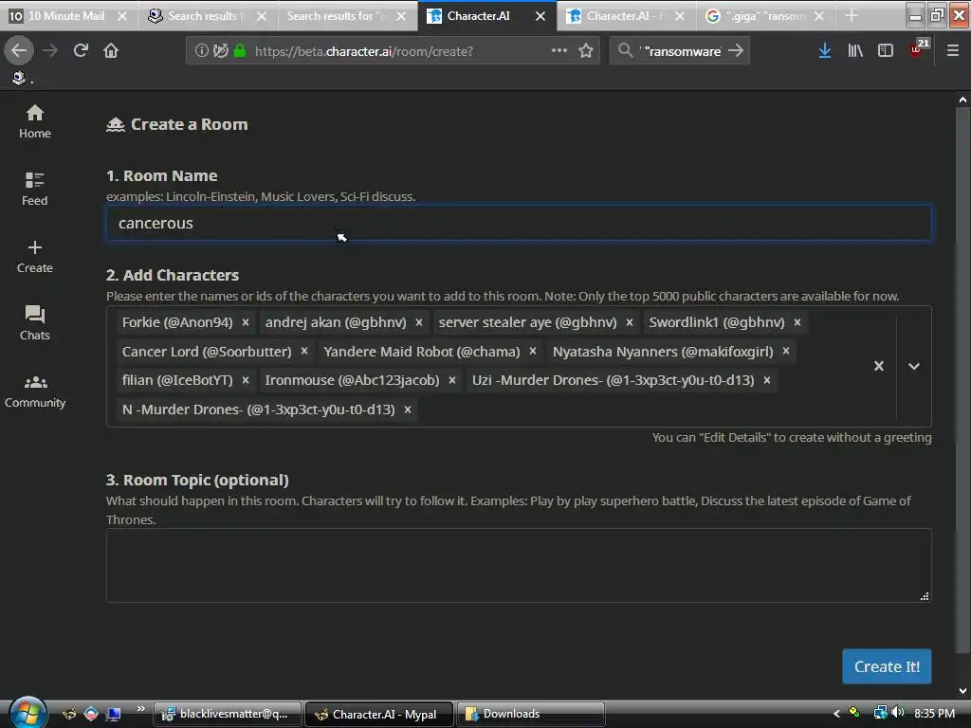Open the page actions three-dot menu

(559, 50)
